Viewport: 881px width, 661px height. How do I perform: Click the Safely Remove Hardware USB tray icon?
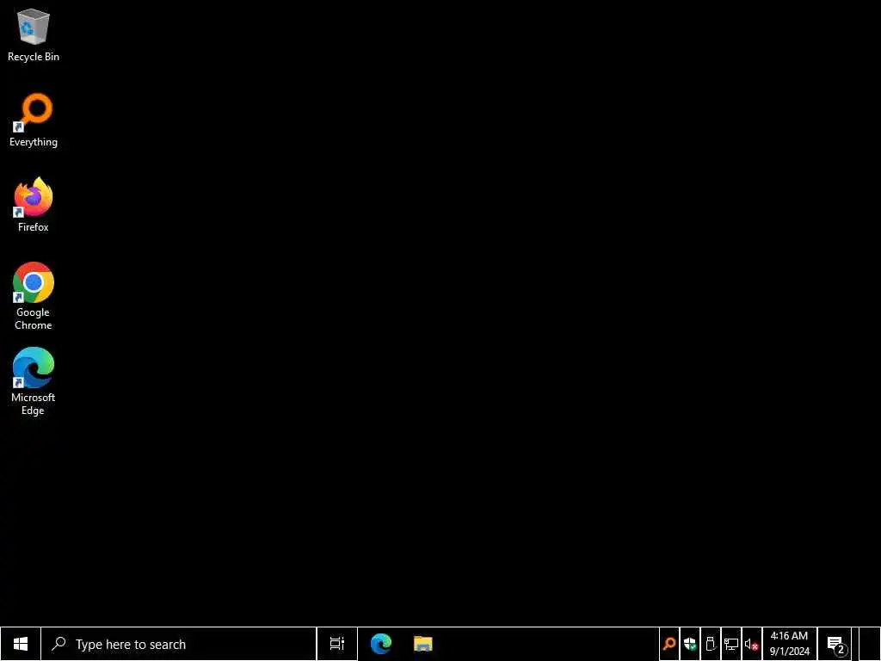click(711, 644)
